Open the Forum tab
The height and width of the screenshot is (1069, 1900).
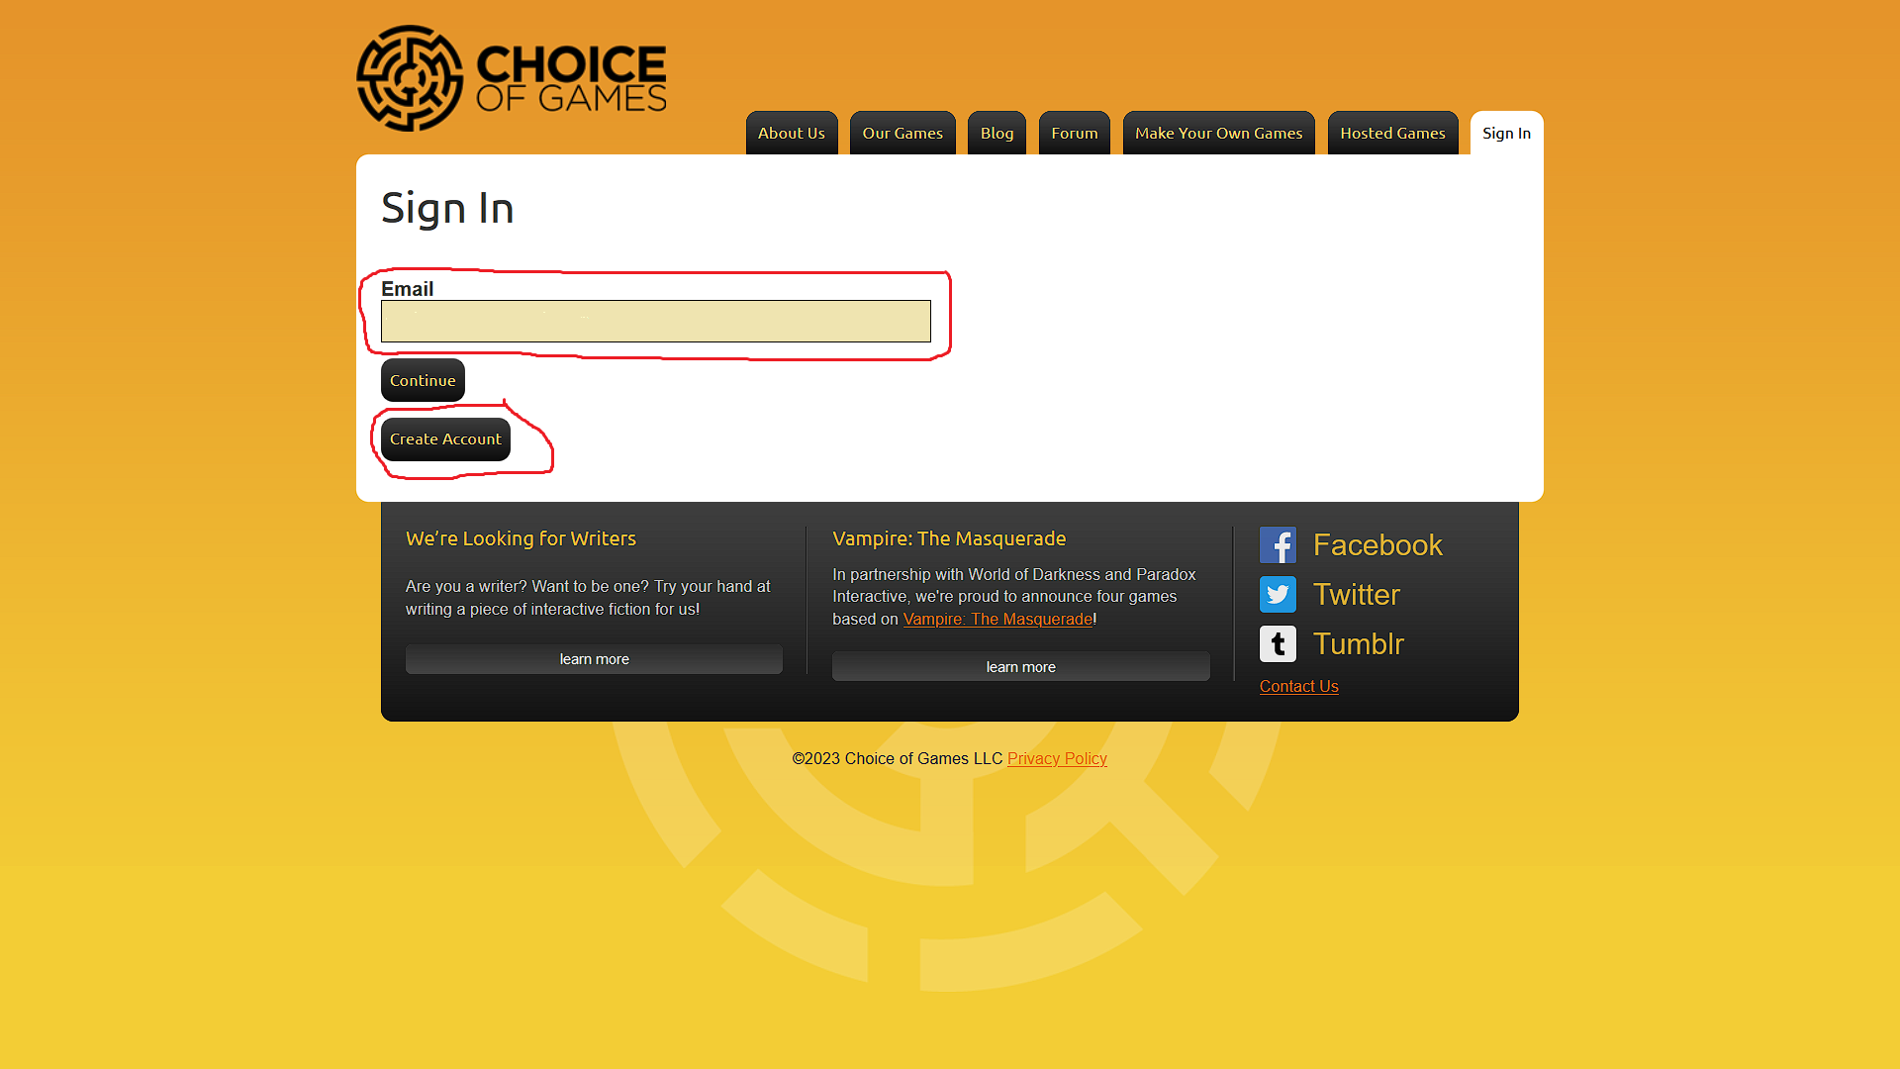(1075, 133)
